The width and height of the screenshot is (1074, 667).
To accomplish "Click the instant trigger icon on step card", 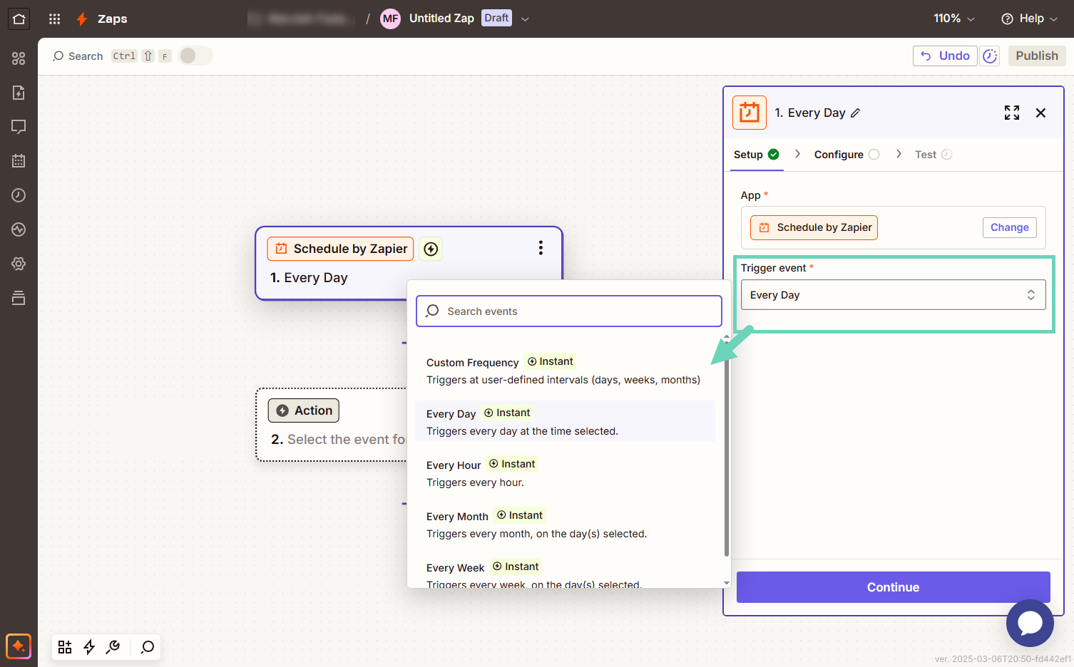I will click(431, 249).
